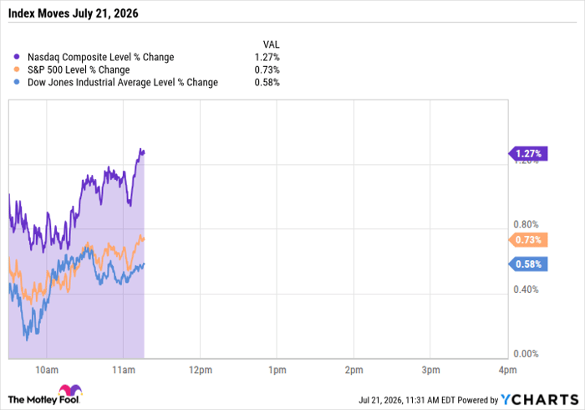585x410 pixels.
Task: Click the YCharts logo
Action: (539, 400)
